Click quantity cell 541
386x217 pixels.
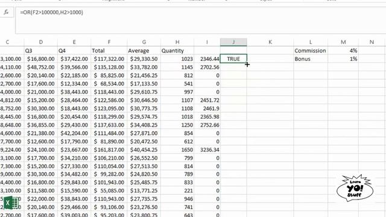pyautogui.click(x=177, y=84)
